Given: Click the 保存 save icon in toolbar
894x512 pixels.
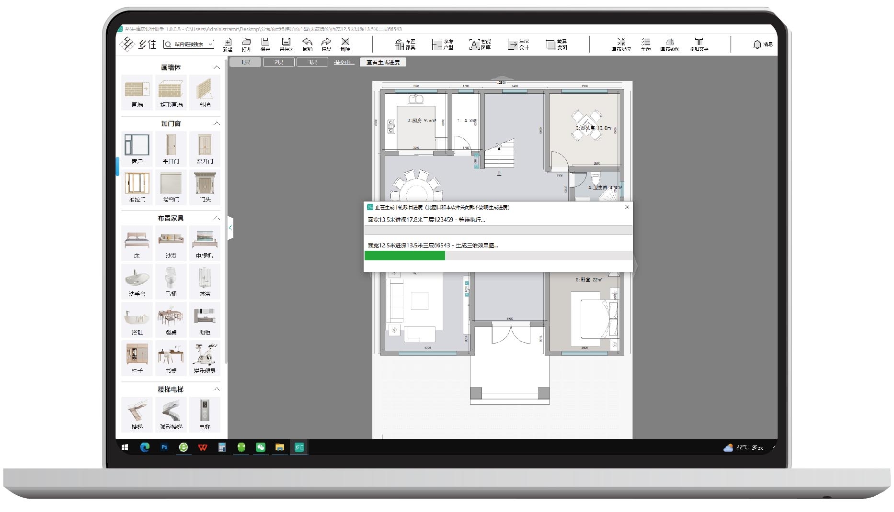Looking at the screenshot, I should 265,44.
